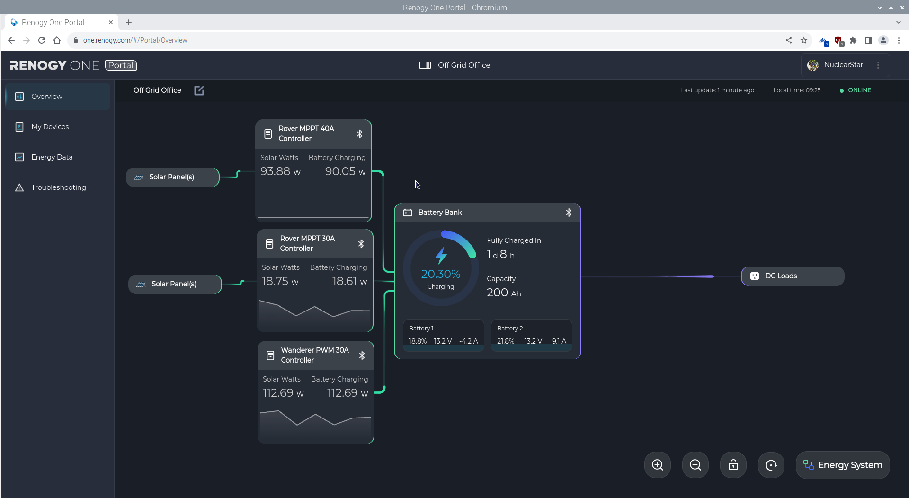
Task: Open a new browser tab
Action: pos(129,22)
